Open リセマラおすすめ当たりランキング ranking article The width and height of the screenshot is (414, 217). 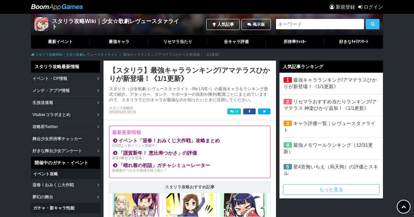[330, 105]
